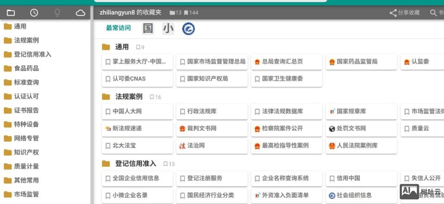Screen dimensions: 444x204
Task: Click the 分享收藏 share button
Action: click(x=405, y=13)
